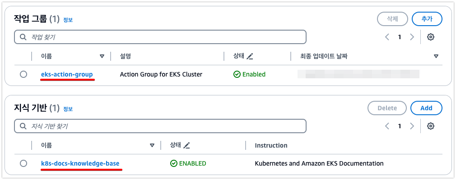Viewport: 456px width, 180px height.
Task: Open action group settings gear icon
Action: pos(431,37)
